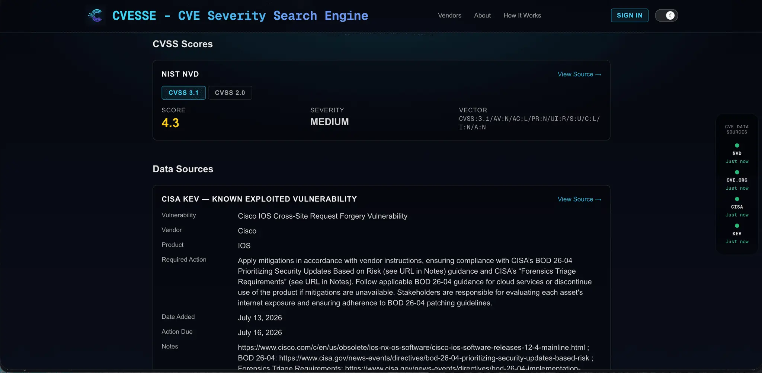Toggle the dark mode switch
The width and height of the screenshot is (762, 373).
[666, 15]
